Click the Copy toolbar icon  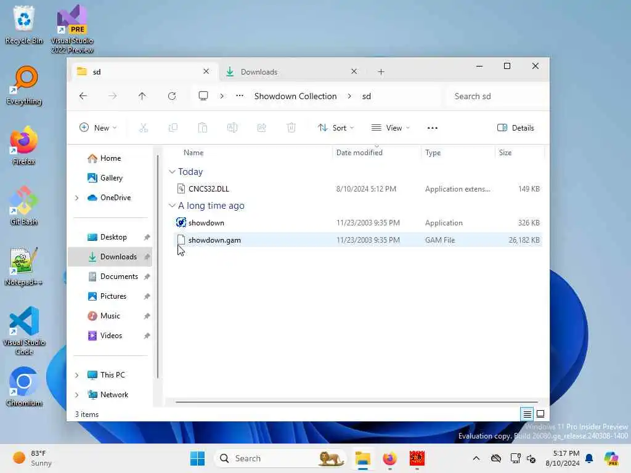pos(173,128)
